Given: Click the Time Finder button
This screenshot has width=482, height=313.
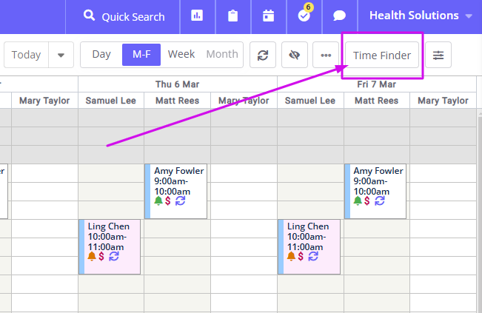Looking at the screenshot, I should [x=382, y=55].
